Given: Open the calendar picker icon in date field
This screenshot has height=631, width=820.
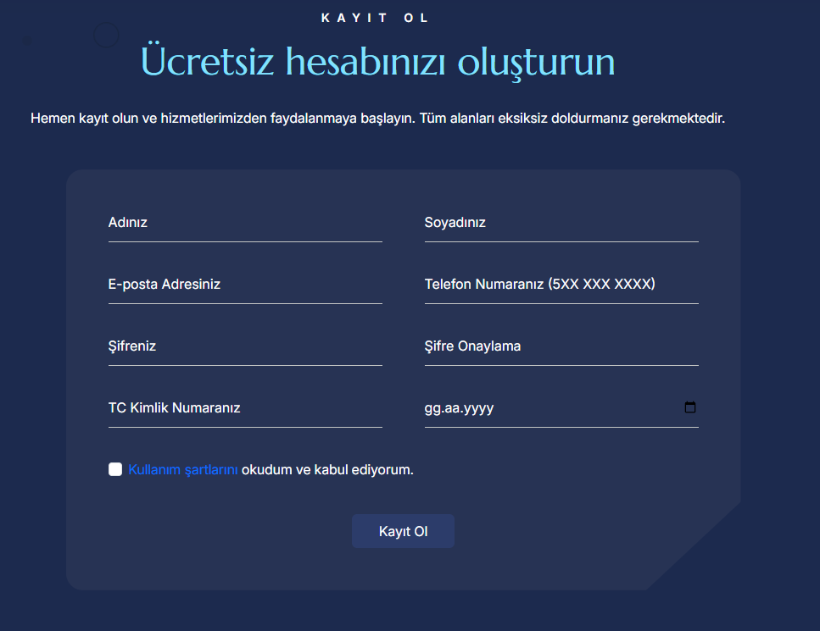Looking at the screenshot, I should pyautogui.click(x=689, y=407).
